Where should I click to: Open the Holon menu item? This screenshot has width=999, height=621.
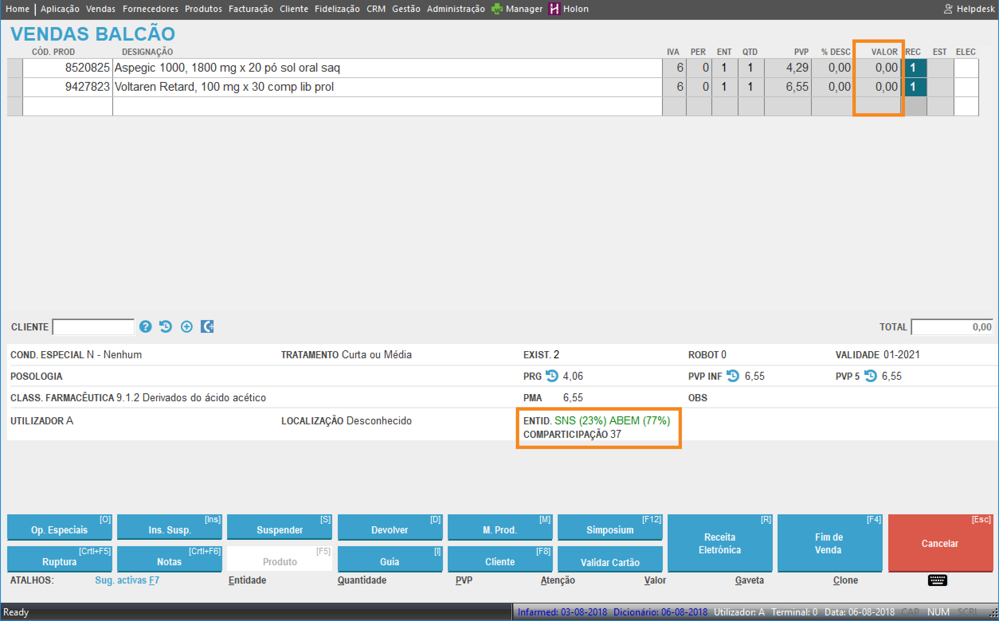click(x=575, y=9)
